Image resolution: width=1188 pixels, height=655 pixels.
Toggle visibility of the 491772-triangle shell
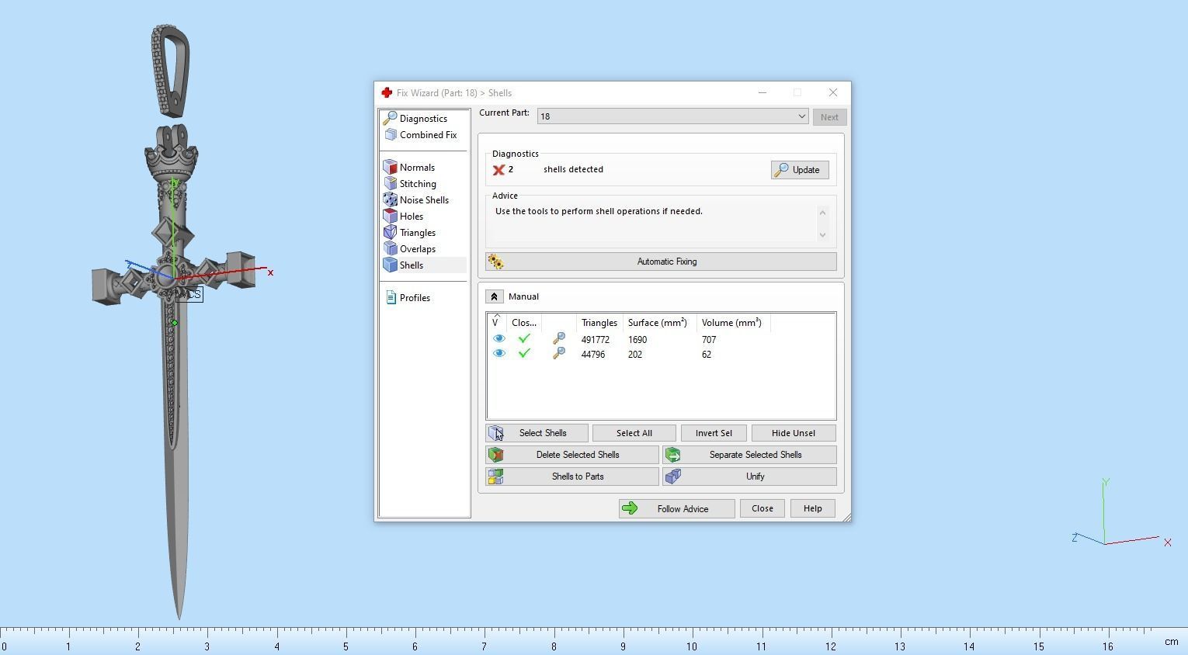(x=499, y=339)
